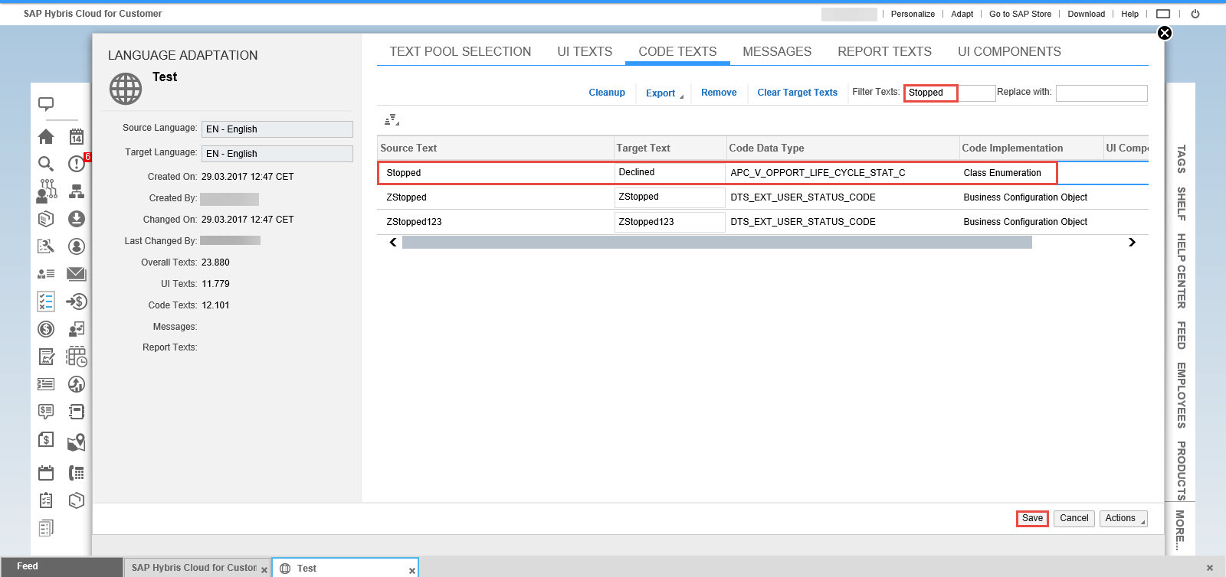The height and width of the screenshot is (577, 1226).
Task: Open the map with location pin icon
Action: (x=77, y=442)
